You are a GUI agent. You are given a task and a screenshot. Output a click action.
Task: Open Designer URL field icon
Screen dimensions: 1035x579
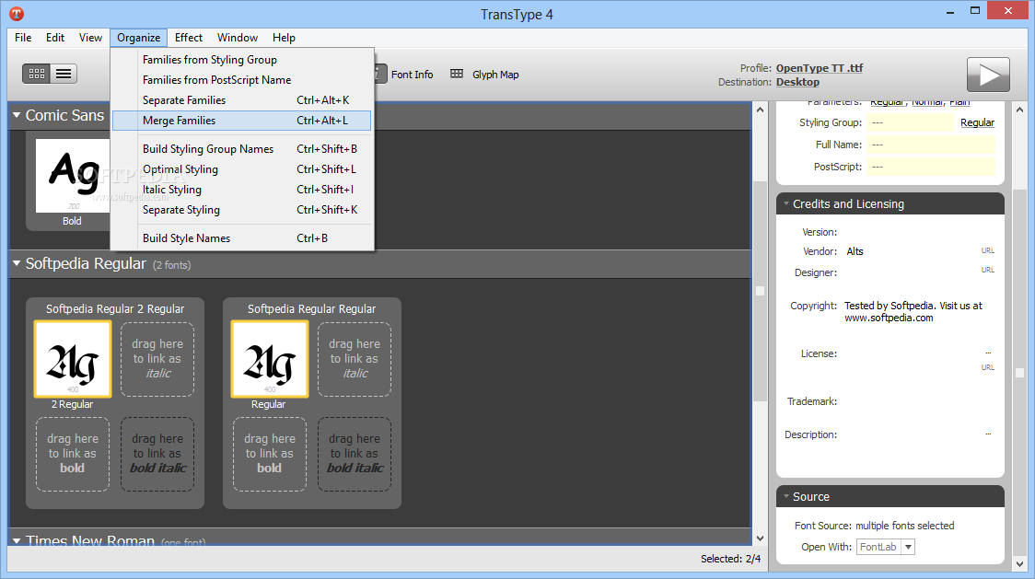pyautogui.click(x=987, y=270)
